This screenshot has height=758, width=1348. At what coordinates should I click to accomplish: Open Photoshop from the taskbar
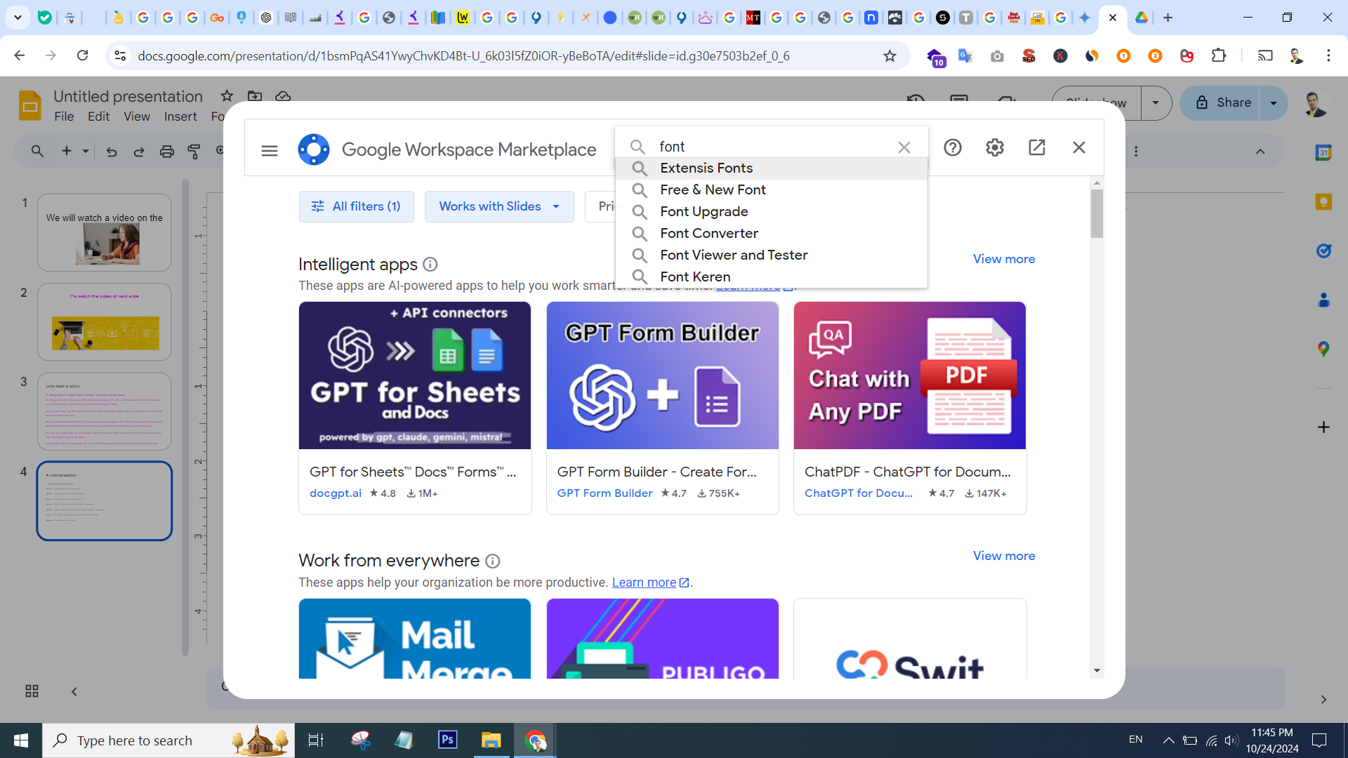[447, 740]
